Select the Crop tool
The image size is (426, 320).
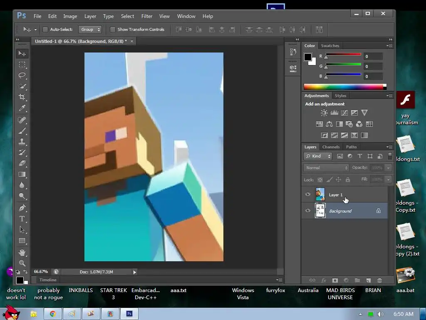[22, 97]
